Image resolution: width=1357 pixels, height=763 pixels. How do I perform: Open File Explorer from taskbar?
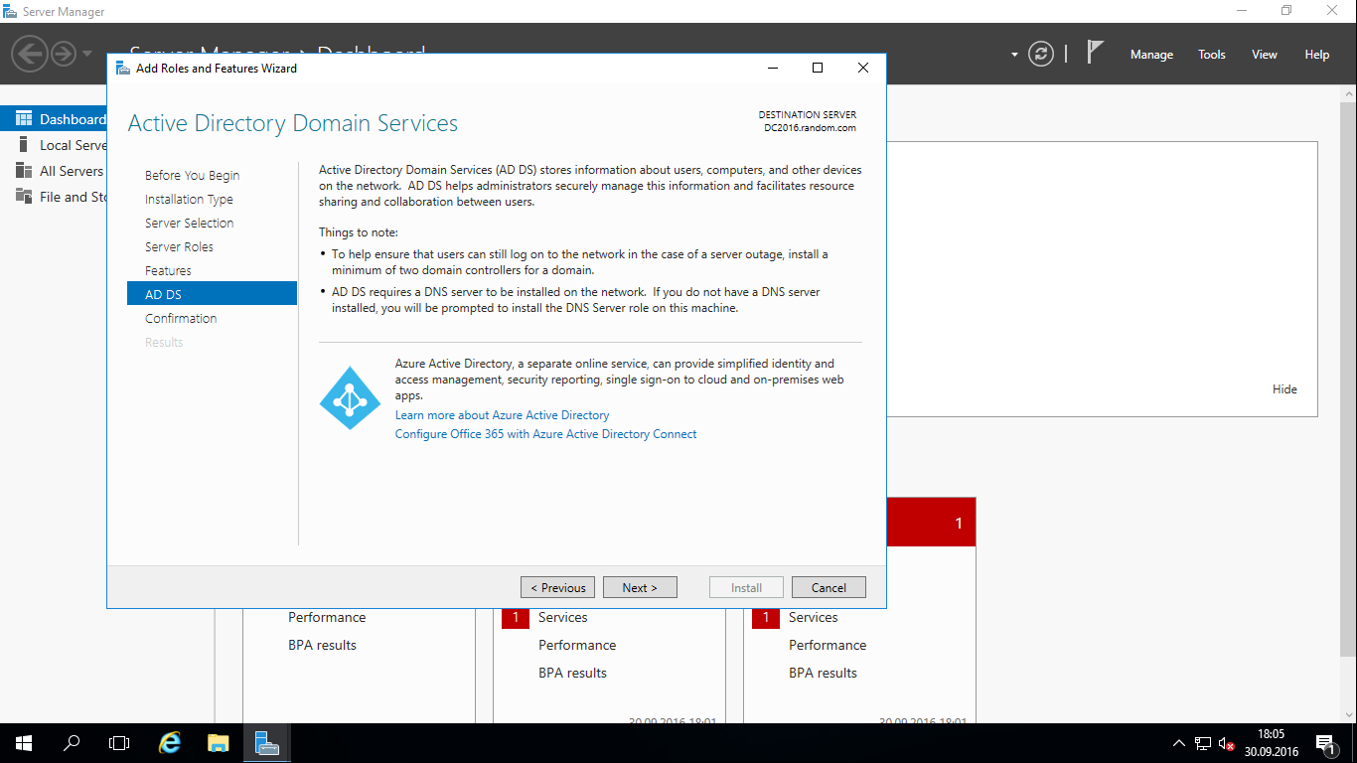[x=219, y=743]
